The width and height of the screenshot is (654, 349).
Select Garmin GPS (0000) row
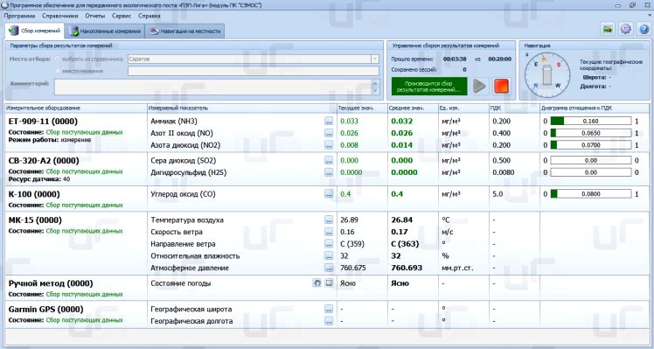tap(45, 310)
